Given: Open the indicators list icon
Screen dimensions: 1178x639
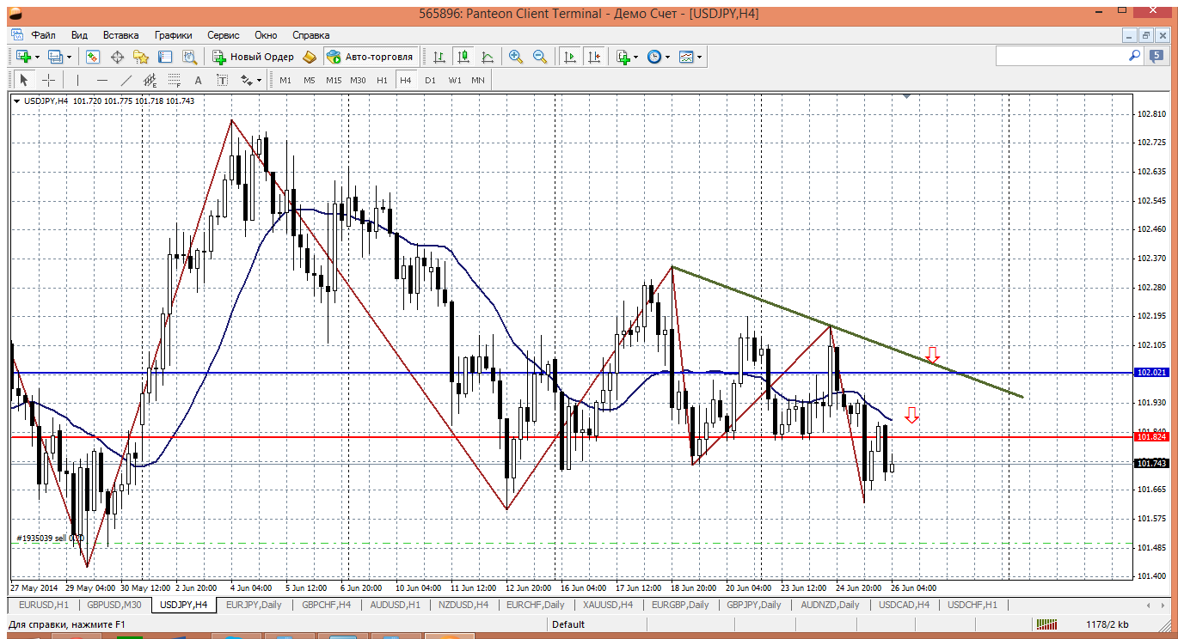Looking at the screenshot, I should [x=623, y=57].
